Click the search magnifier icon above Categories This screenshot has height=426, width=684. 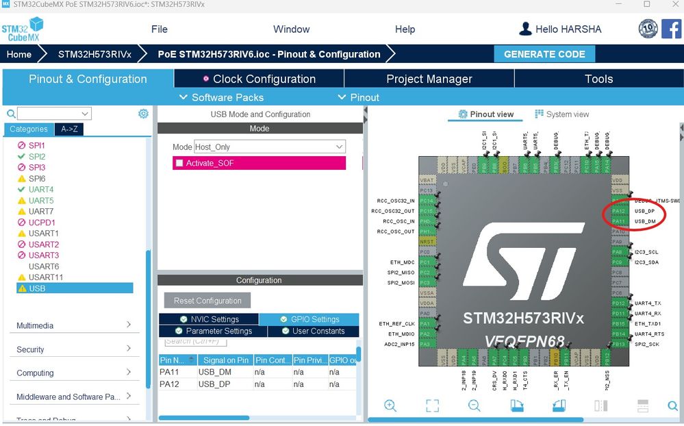tap(12, 114)
